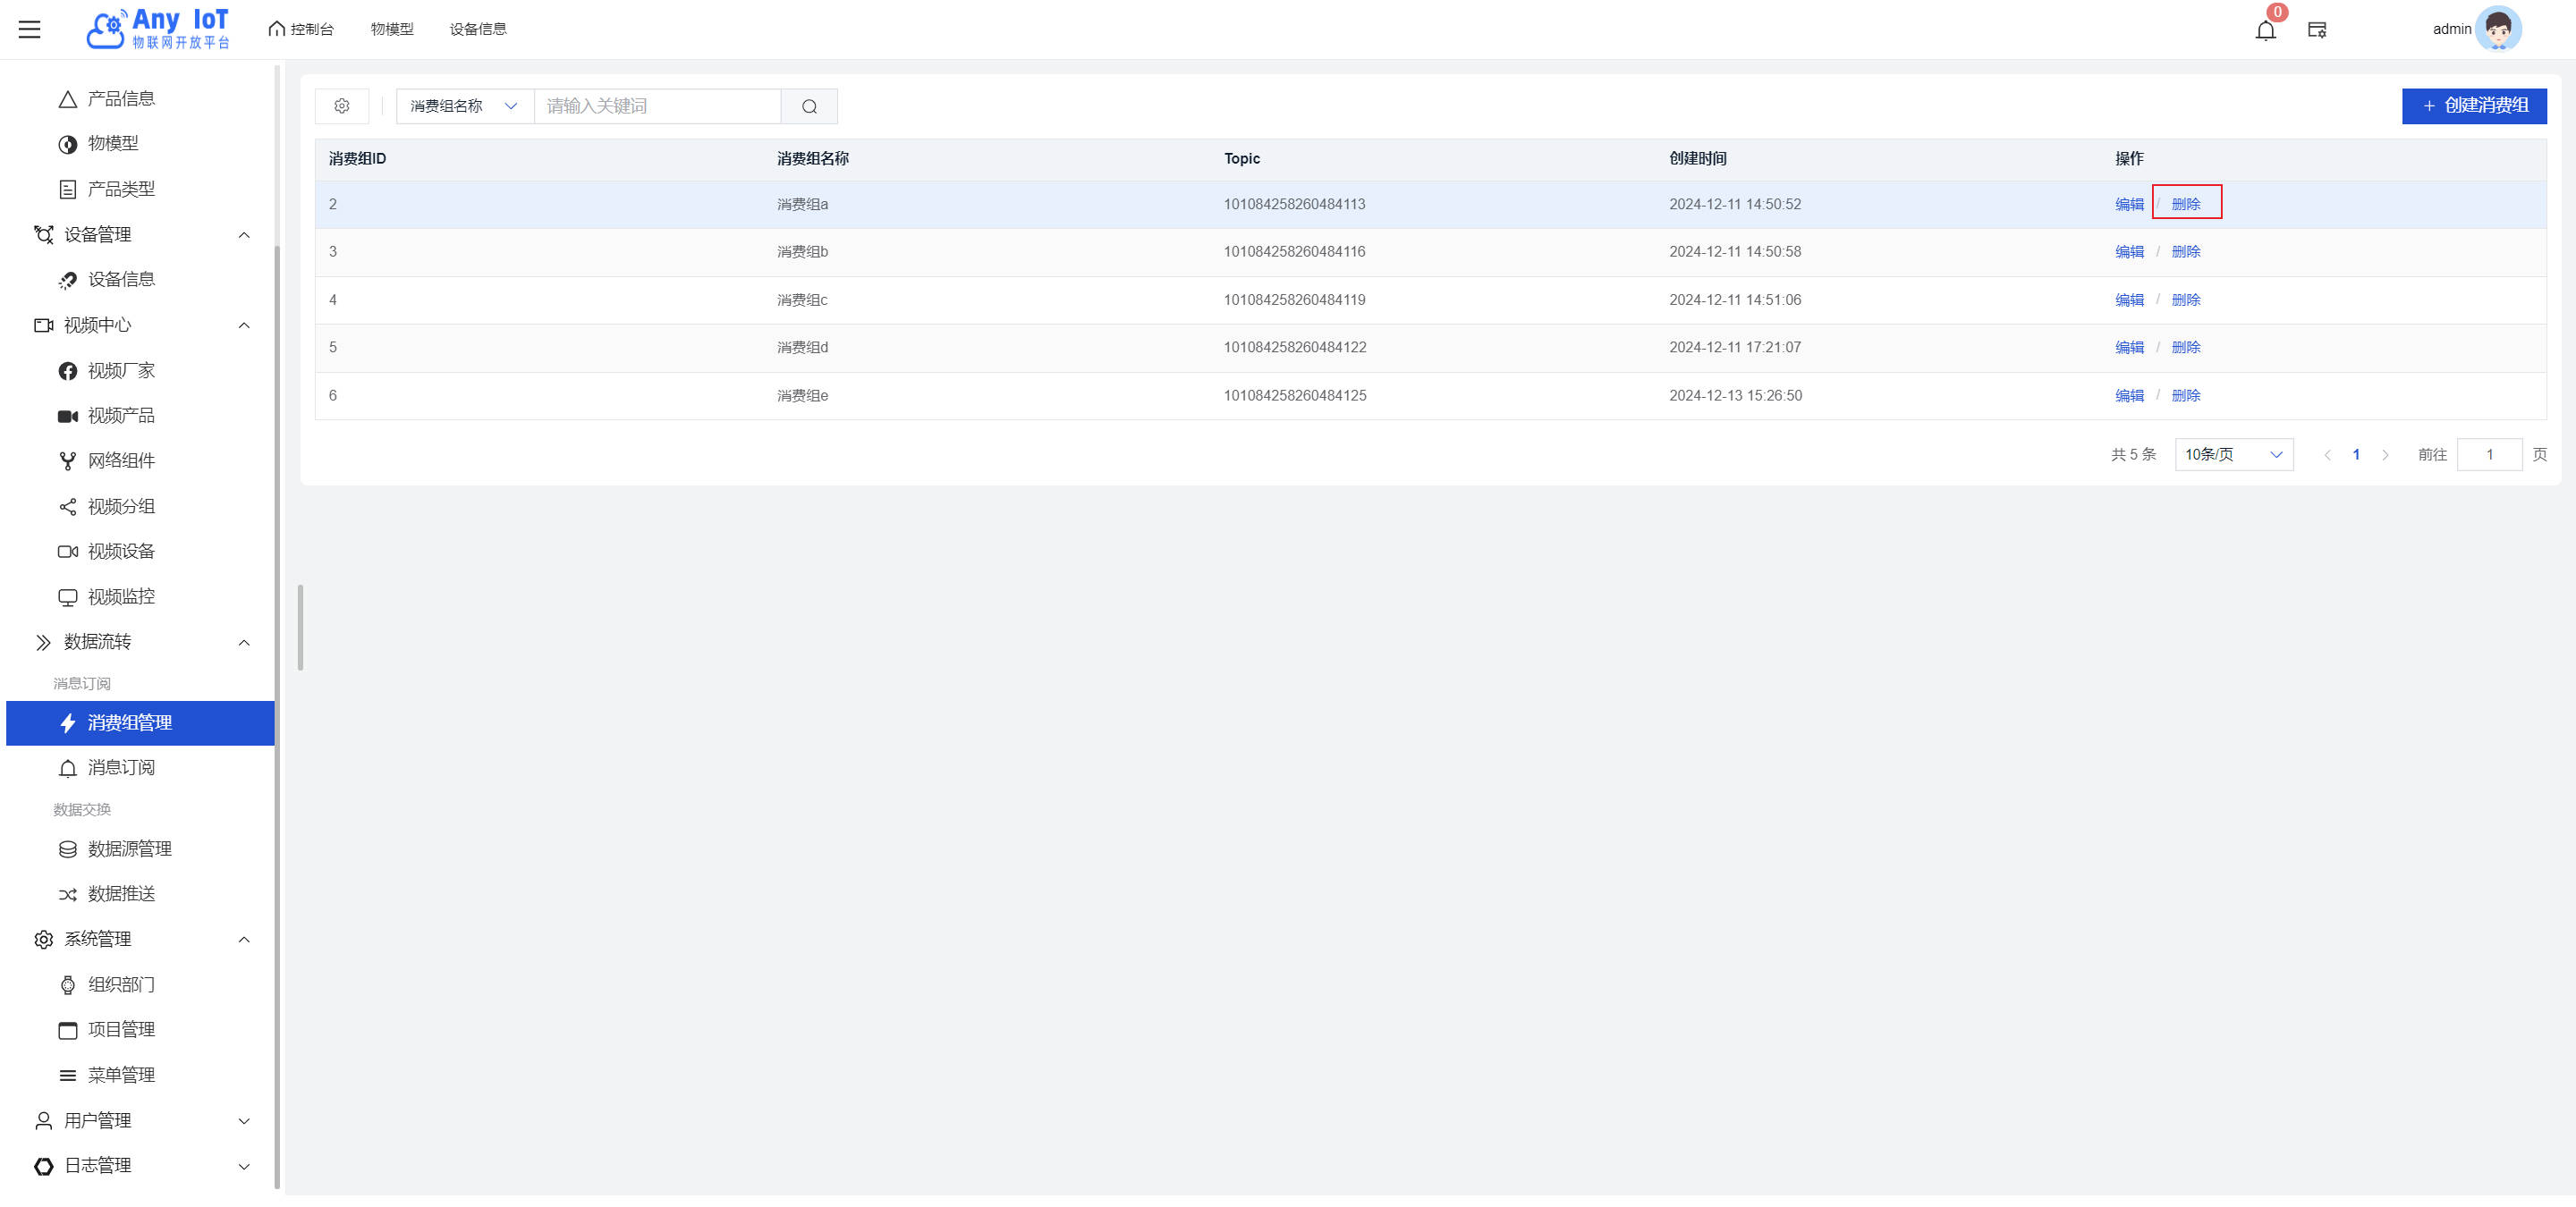
Task: Go to 控制台 in top navigation
Action: (301, 29)
